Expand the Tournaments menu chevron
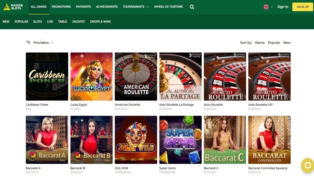Viewport: 314px width, 176px height. 148,7
